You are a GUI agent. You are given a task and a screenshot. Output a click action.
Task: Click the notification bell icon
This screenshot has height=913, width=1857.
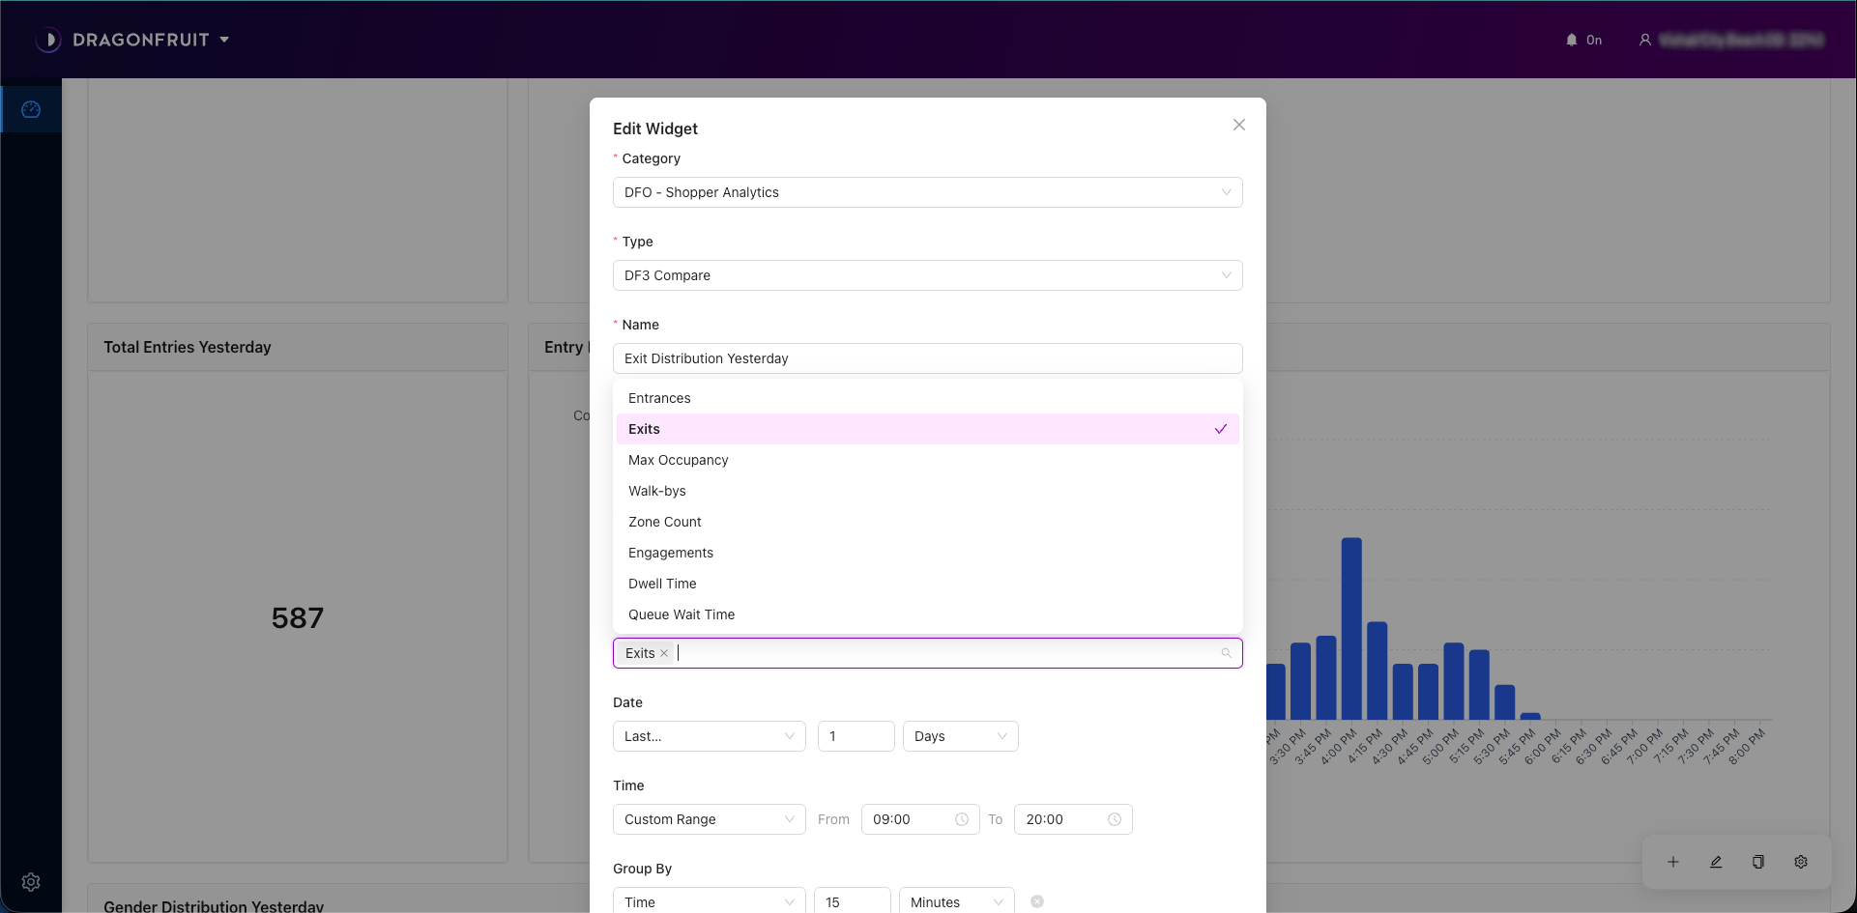[1571, 40]
